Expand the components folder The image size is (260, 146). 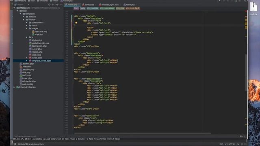tap(27, 23)
